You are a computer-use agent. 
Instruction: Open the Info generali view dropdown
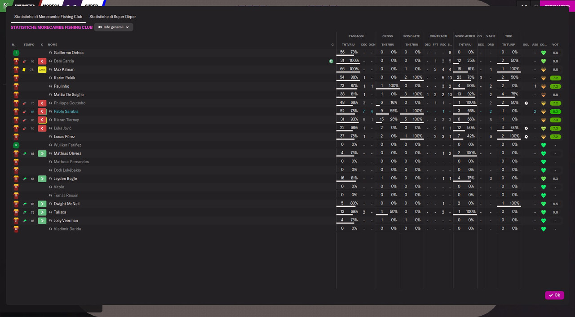coord(114,27)
